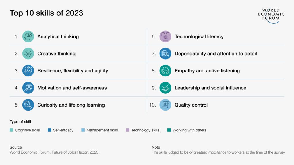Select the Curiosity and lifelong learning icon
The height and width of the screenshot is (165, 294).
click(28, 105)
